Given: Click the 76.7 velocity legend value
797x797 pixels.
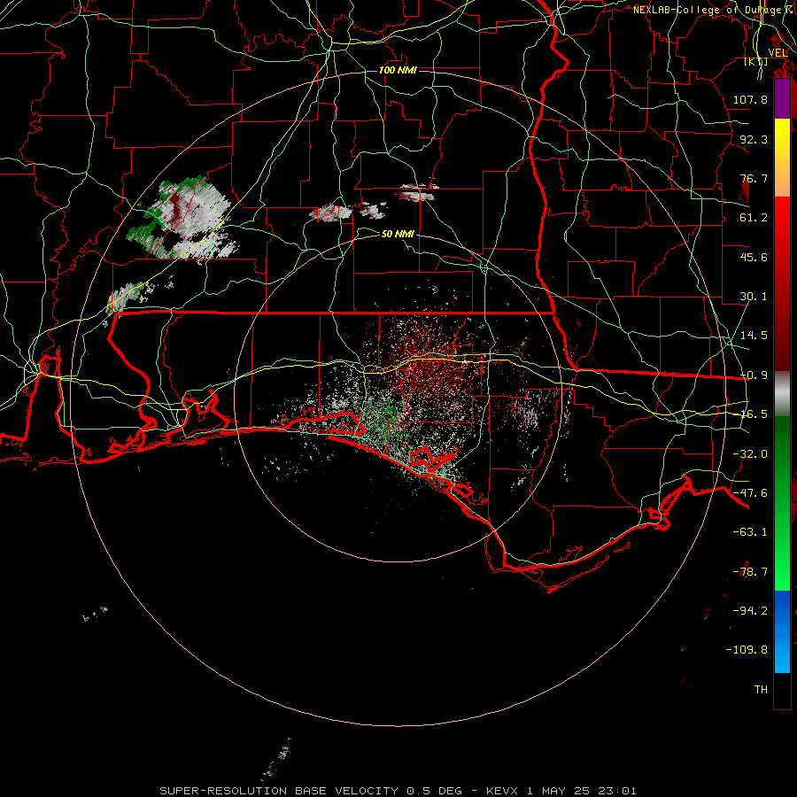Looking at the screenshot, I should tap(754, 178).
